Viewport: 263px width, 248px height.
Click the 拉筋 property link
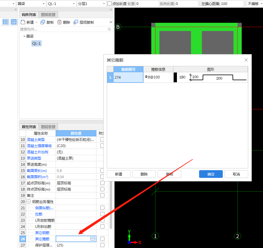point(39,214)
